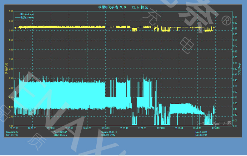This screenshot has height=156, width=247.
Task: Click the chart title 苹果8代手表 9.0 12.6 快充
Action: [x=123, y=7]
